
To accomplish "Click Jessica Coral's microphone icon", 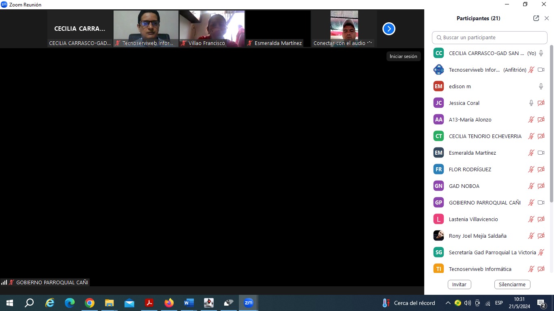I will tap(531, 103).
